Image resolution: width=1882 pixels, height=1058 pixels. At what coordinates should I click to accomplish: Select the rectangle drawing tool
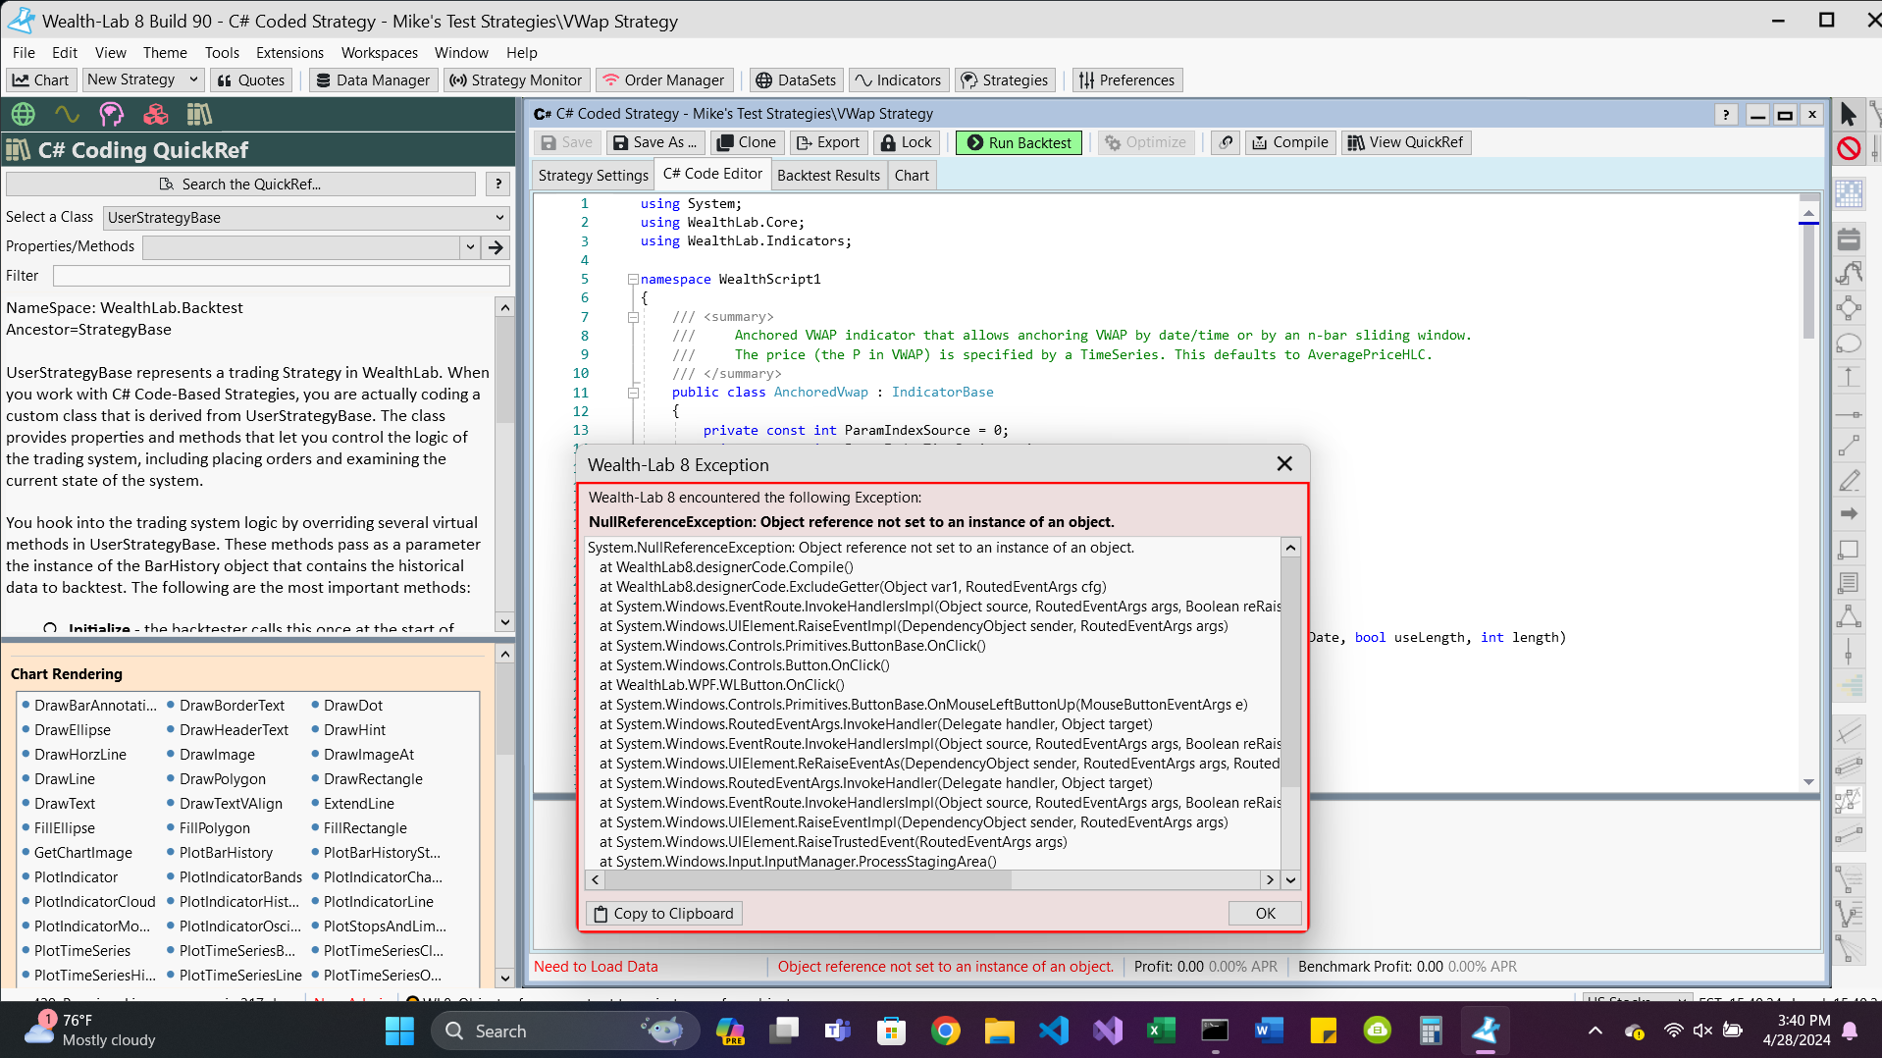tap(1849, 550)
